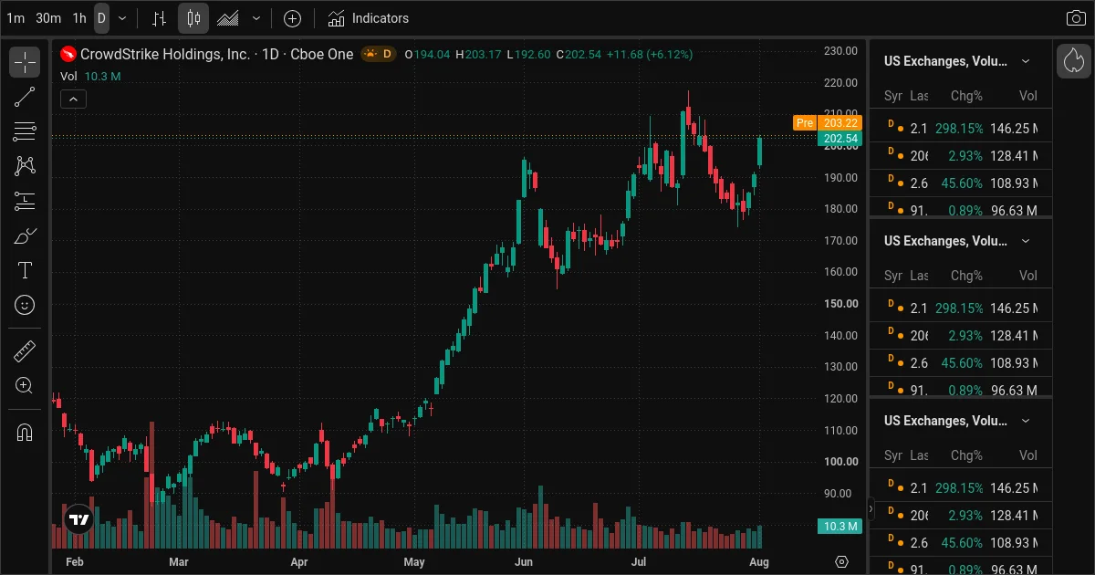
Task: Expand the first US Exchanges hotlist dropdown
Action: click(1026, 61)
